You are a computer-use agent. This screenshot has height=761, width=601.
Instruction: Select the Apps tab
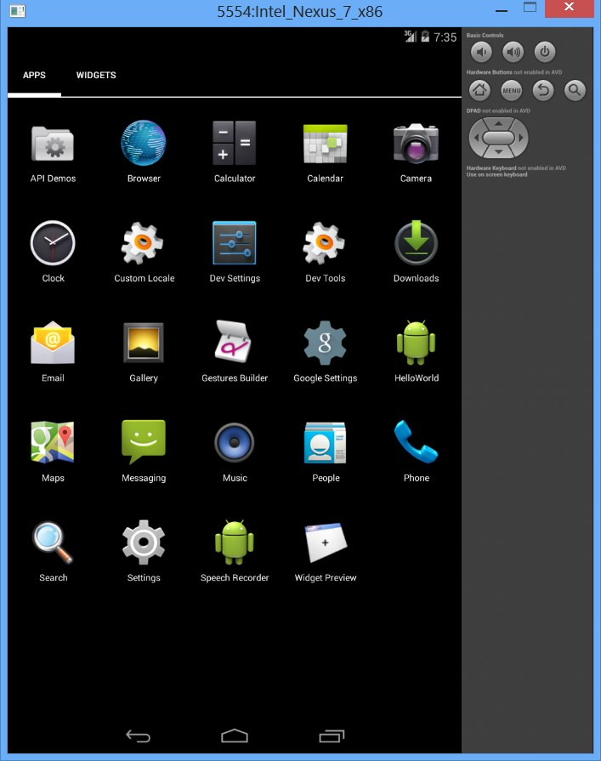click(x=34, y=76)
